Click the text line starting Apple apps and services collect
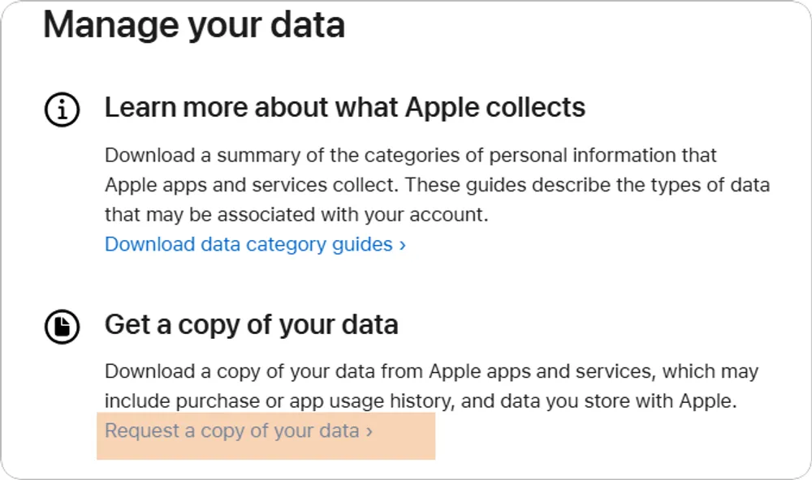The height and width of the screenshot is (480, 812). tap(437, 185)
